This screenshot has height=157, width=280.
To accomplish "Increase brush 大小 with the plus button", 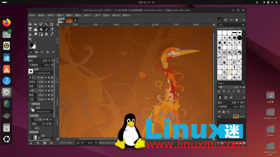I will click(x=48, y=77).
